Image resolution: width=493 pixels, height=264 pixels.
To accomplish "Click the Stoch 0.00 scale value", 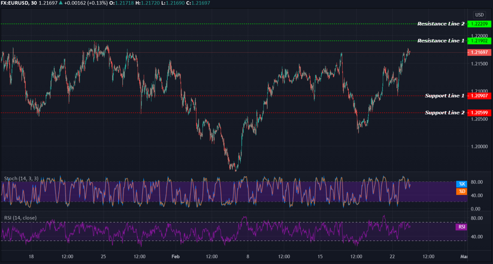I will (476, 209).
